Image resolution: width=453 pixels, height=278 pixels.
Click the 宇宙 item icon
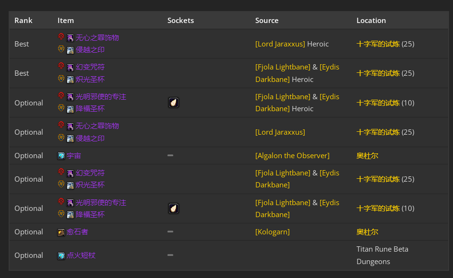61,156
